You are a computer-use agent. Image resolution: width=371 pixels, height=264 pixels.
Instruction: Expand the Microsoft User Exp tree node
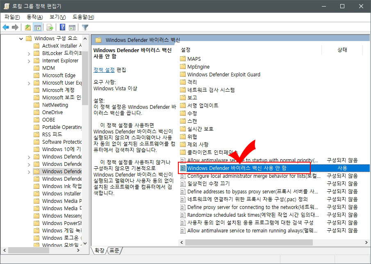click(x=29, y=83)
